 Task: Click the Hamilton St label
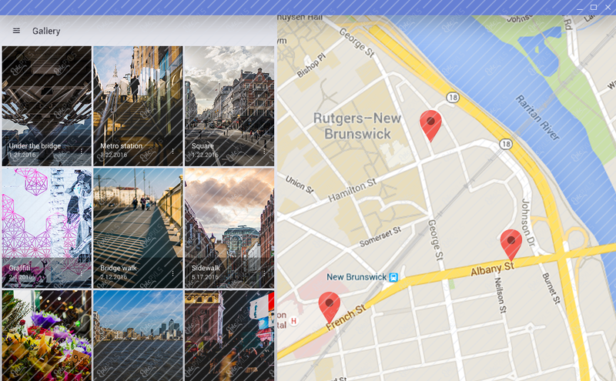click(x=353, y=190)
